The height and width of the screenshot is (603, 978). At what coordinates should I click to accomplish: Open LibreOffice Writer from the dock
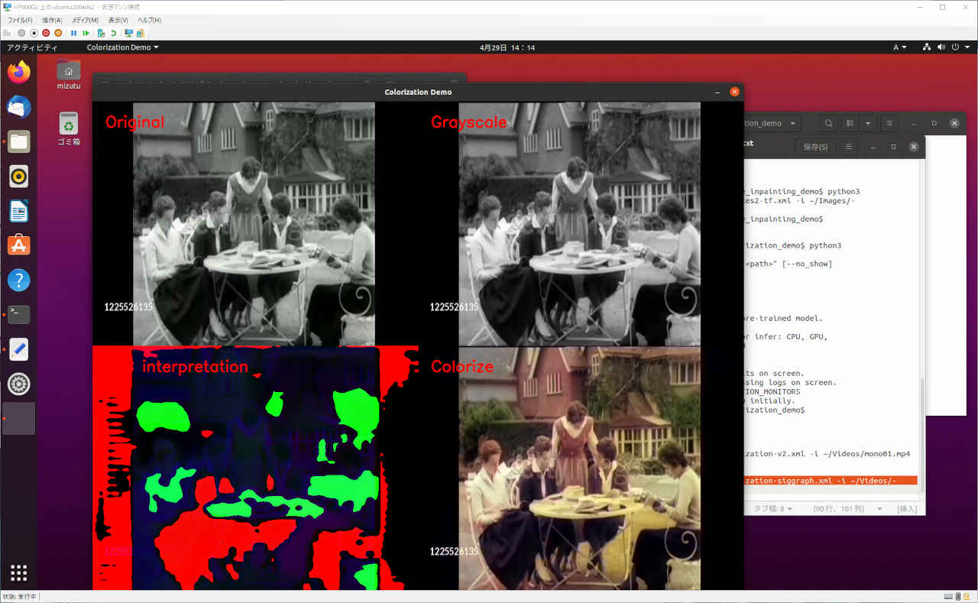(19, 210)
